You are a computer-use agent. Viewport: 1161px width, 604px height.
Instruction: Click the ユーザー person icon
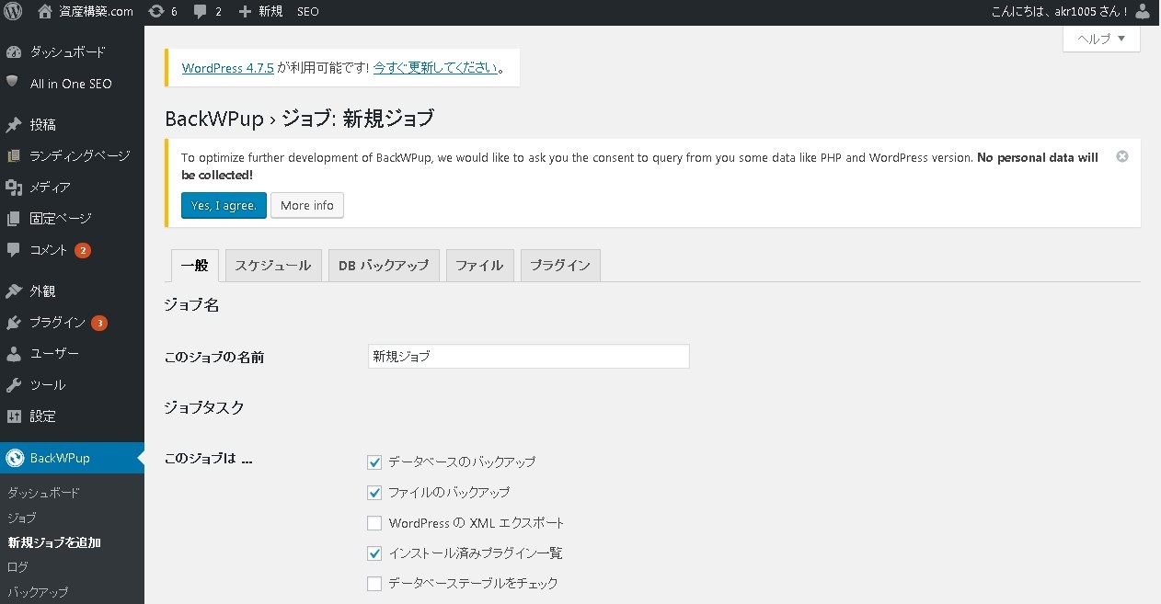click(x=13, y=354)
